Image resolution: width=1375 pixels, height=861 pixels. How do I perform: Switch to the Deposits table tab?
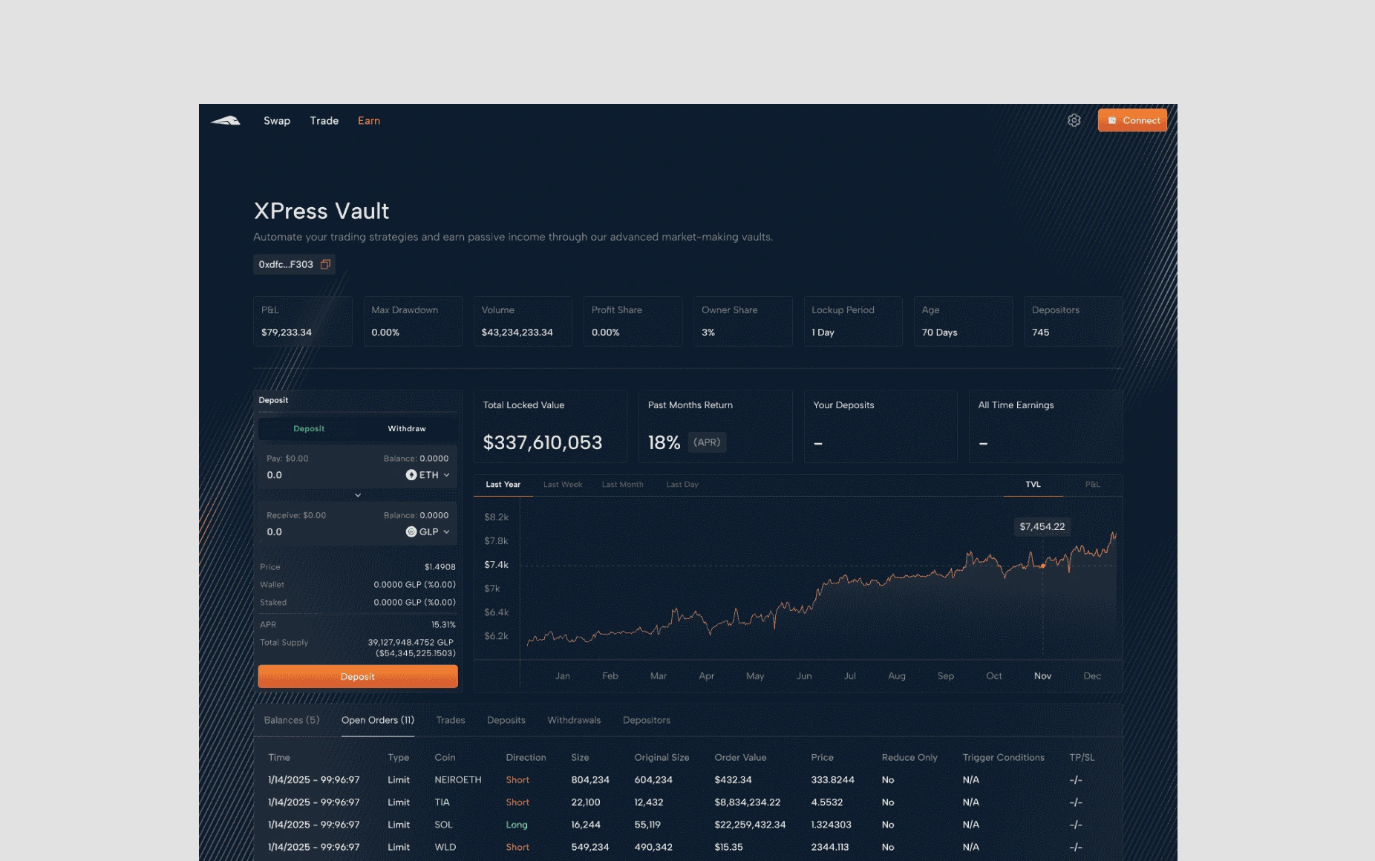click(x=506, y=721)
